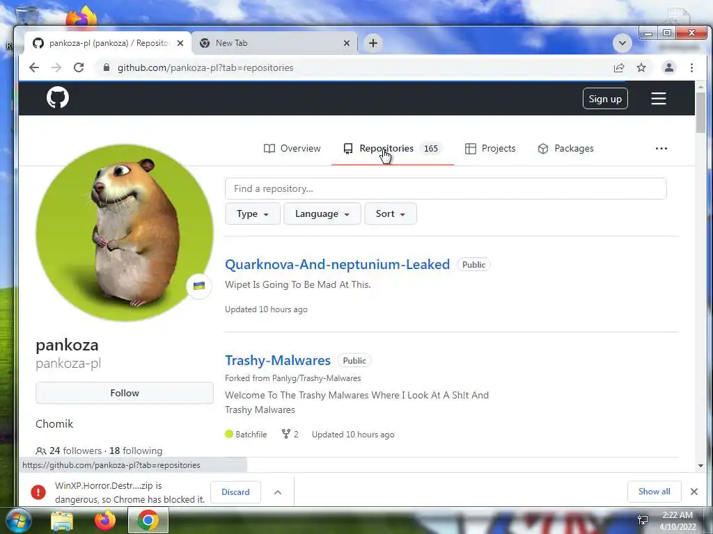Image resolution: width=713 pixels, height=534 pixels.
Task: Click the Sign up button
Action: click(605, 99)
